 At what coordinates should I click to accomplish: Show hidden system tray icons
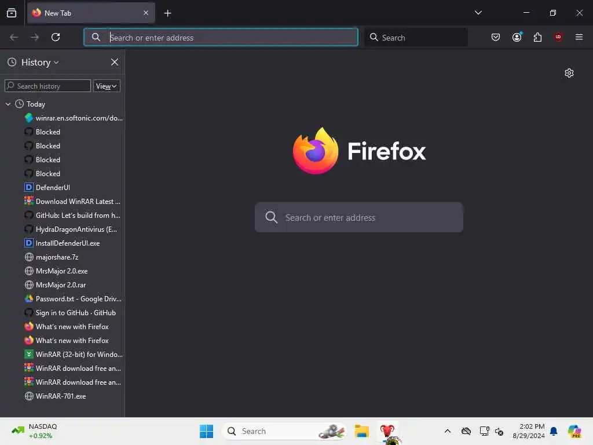(448, 431)
